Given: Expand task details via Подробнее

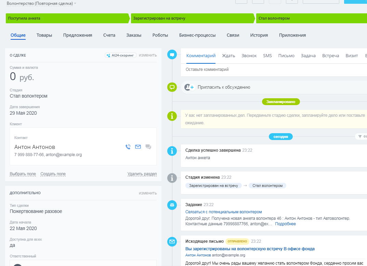Looking at the screenshot, I should click(285, 224).
